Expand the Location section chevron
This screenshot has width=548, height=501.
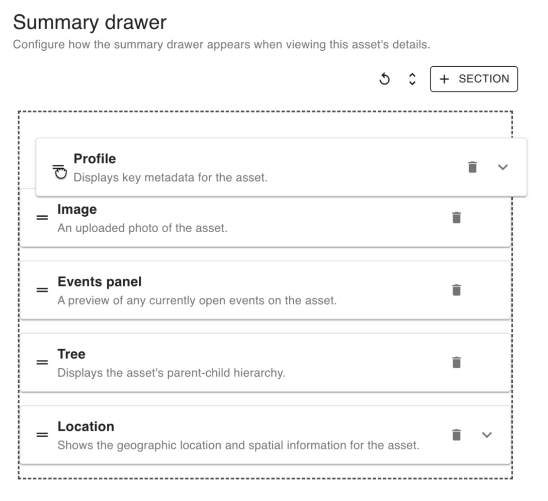[x=487, y=435]
